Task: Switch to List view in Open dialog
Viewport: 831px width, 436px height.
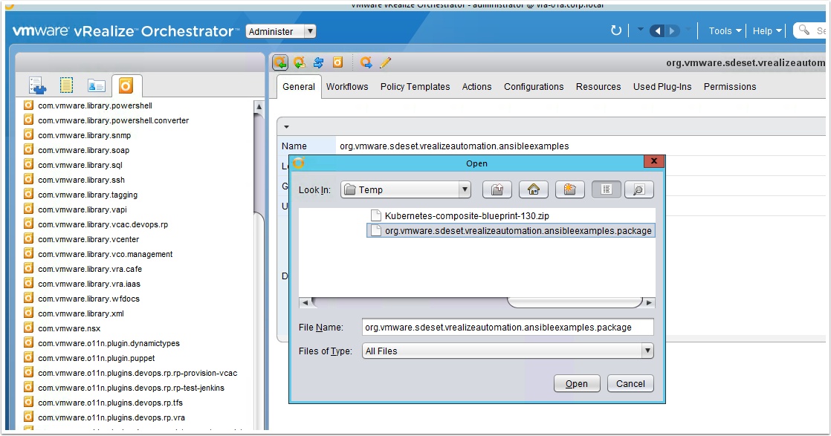Action: 607,189
